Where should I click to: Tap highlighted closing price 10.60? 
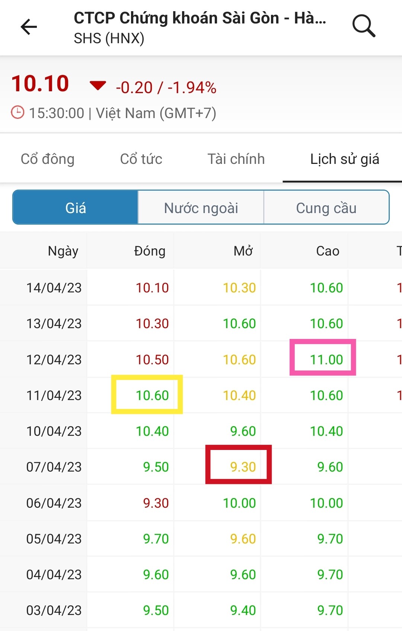152,395
